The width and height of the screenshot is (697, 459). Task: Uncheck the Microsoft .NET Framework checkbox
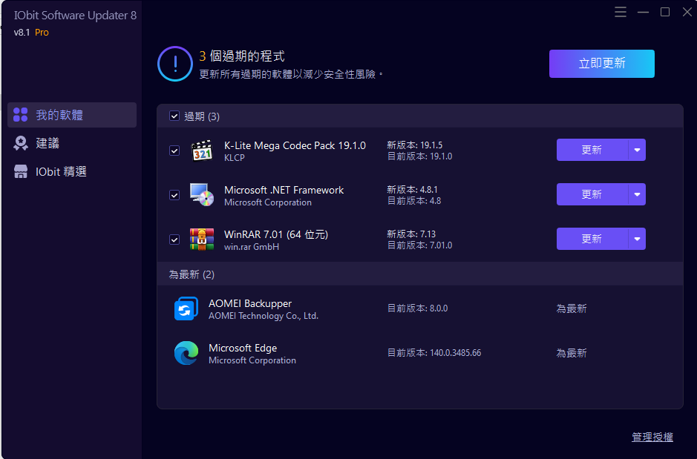[x=174, y=195]
